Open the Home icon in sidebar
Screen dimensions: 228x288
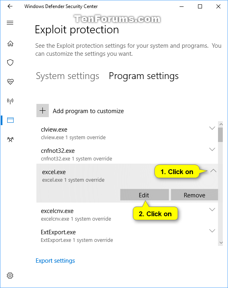[x=10, y=44]
